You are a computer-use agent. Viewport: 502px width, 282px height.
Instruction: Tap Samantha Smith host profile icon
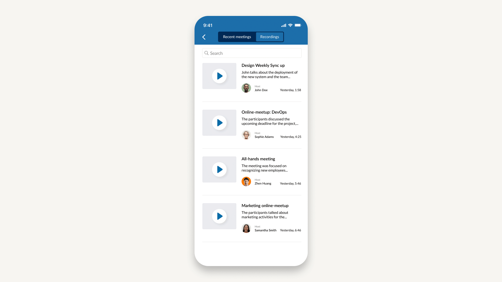pyautogui.click(x=246, y=228)
